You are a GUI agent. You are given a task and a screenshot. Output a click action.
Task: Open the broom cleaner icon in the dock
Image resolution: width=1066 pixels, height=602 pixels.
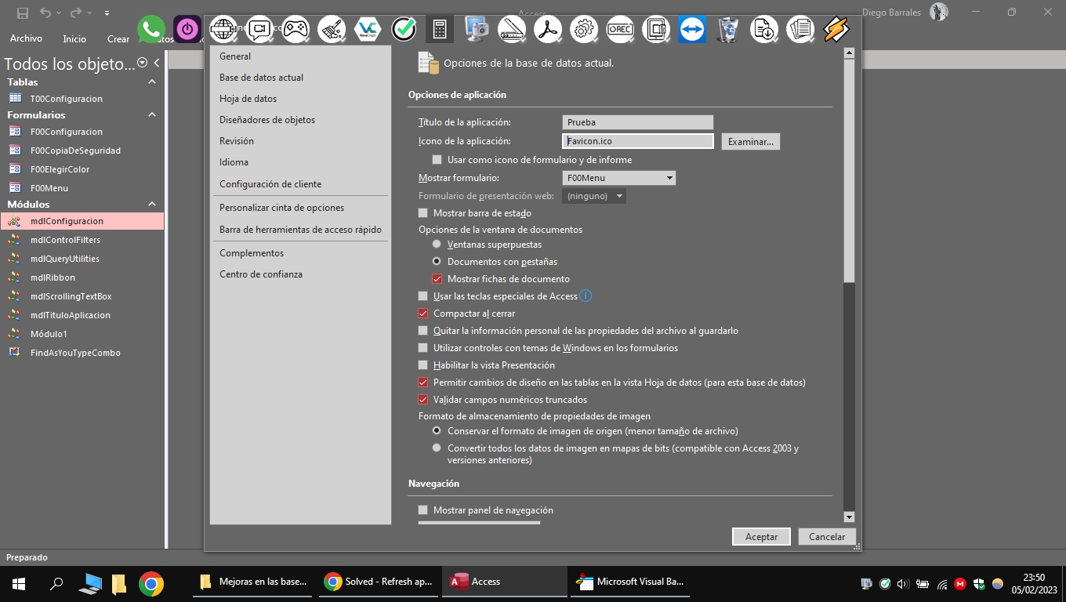click(x=332, y=30)
